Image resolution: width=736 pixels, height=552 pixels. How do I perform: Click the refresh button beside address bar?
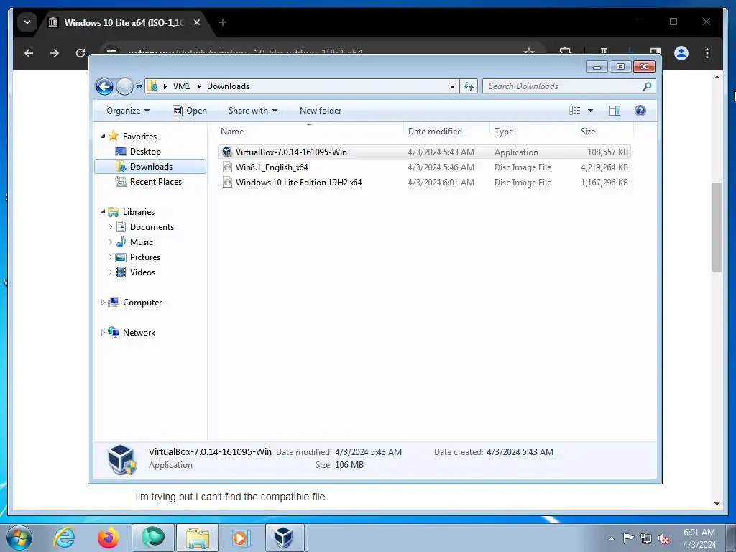(469, 86)
